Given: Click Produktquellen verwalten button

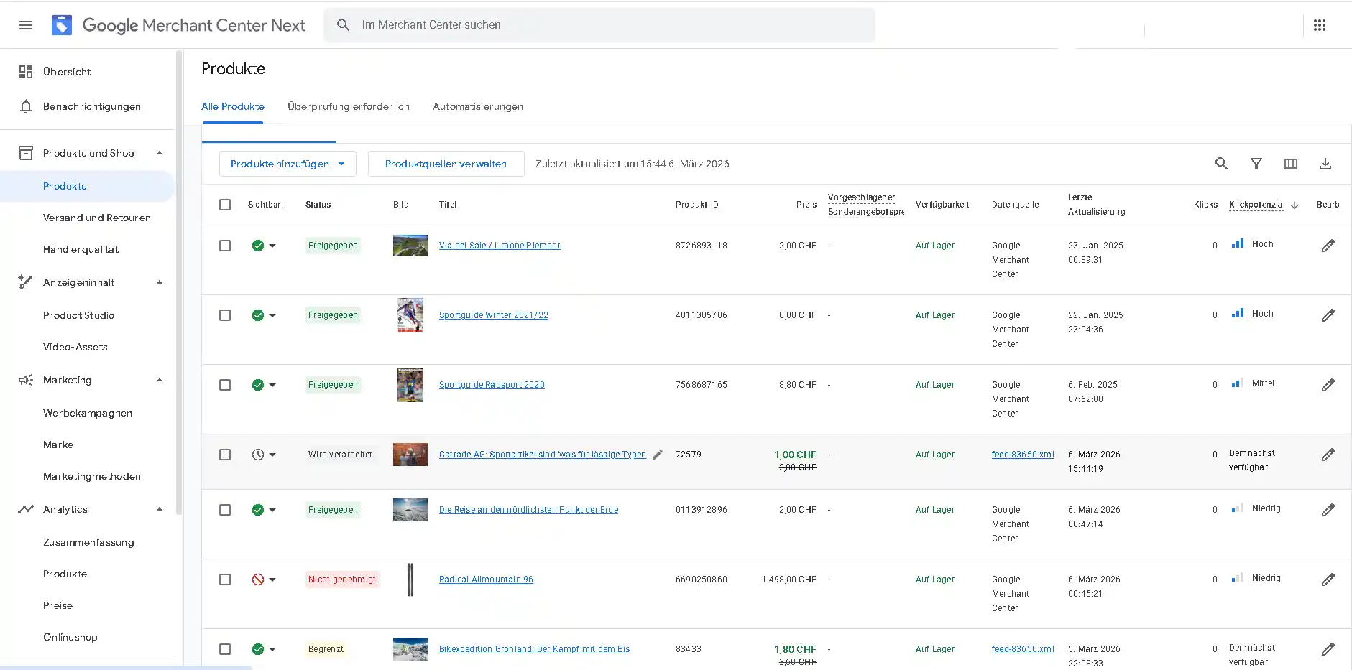Looking at the screenshot, I should coord(446,164).
